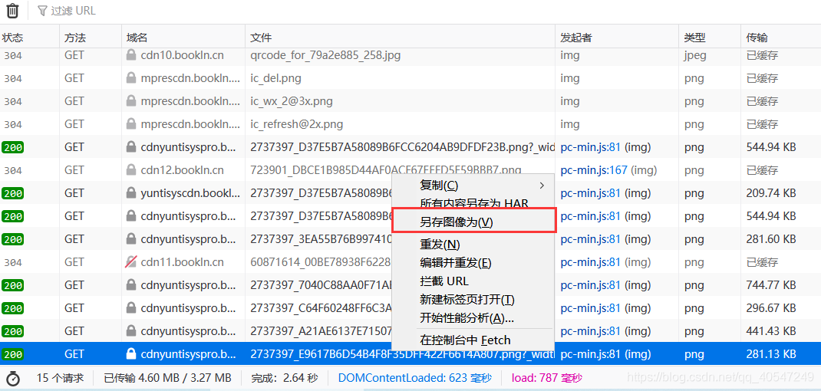
Task: Select 新建标签页打开(T)
Action: [473, 300]
